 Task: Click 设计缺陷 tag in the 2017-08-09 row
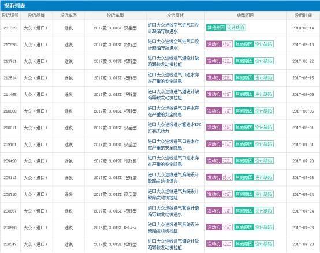263,94
